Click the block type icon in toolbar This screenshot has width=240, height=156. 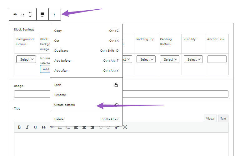tap(15, 15)
